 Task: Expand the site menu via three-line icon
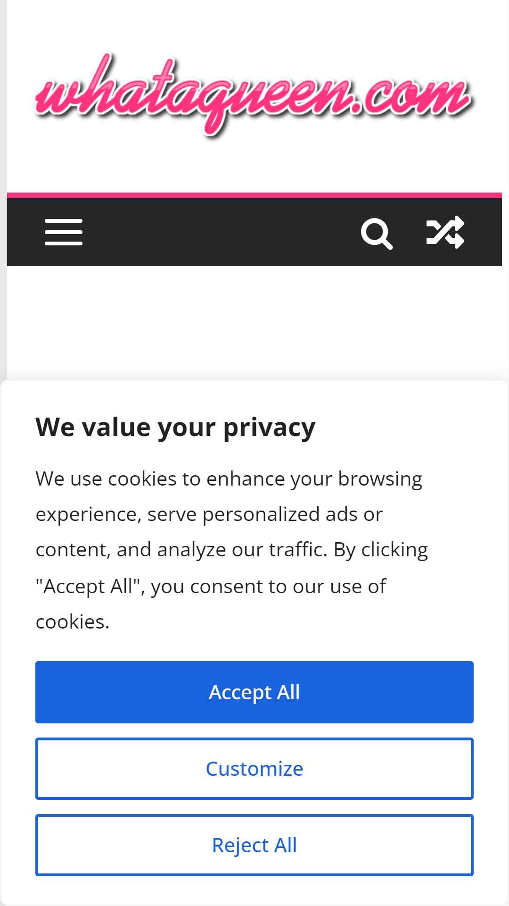(x=64, y=232)
